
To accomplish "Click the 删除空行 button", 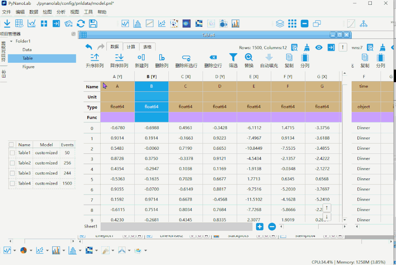I will click(x=213, y=61).
